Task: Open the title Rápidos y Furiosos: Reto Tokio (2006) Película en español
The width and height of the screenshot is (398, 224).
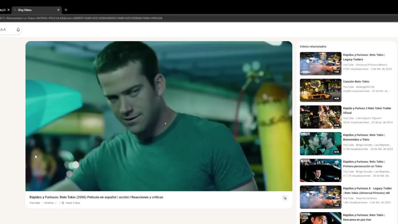Action: 96,197
